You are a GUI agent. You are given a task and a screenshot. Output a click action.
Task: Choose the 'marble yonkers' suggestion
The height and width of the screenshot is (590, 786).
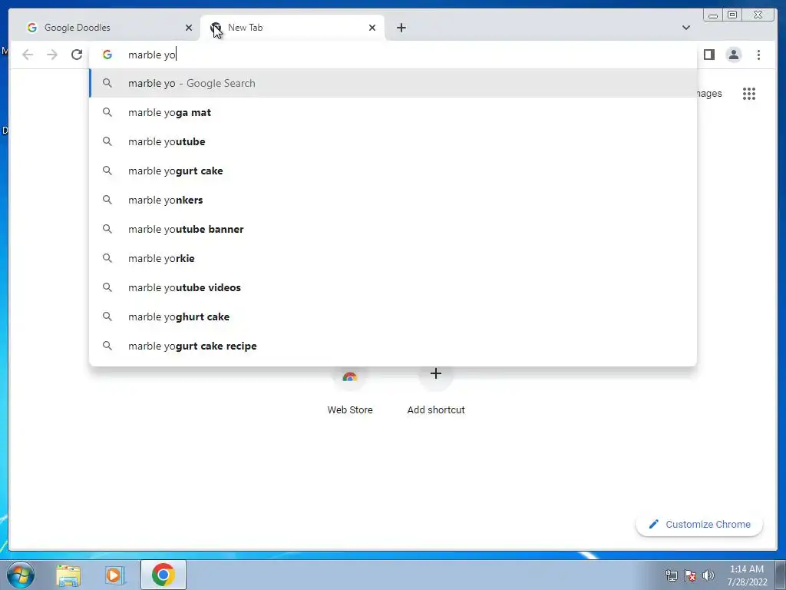point(393,200)
